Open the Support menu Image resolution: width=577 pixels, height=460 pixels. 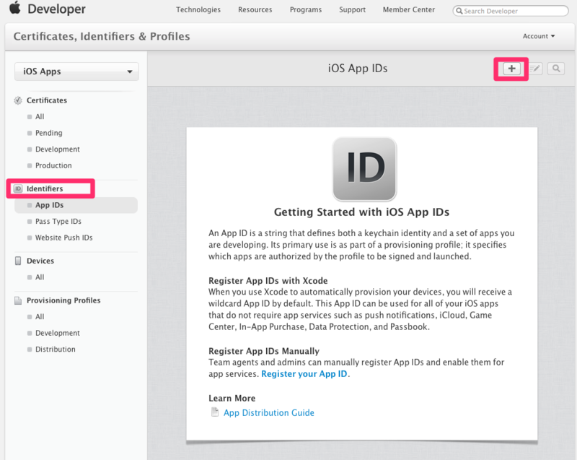(x=352, y=9)
